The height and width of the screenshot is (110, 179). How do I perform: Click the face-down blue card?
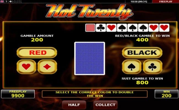coord(89,58)
